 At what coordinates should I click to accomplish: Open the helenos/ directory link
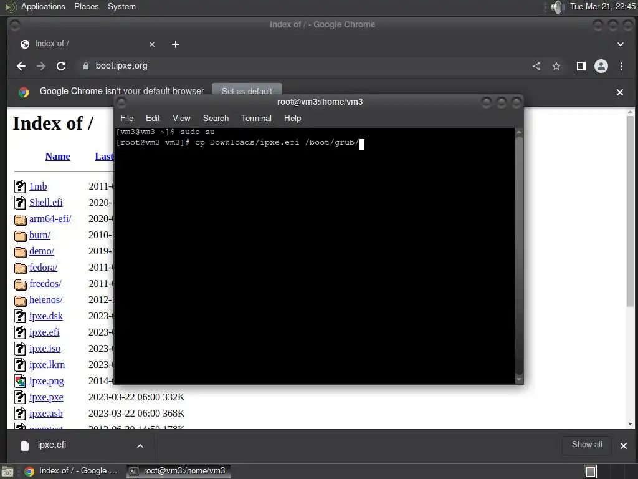(x=45, y=300)
